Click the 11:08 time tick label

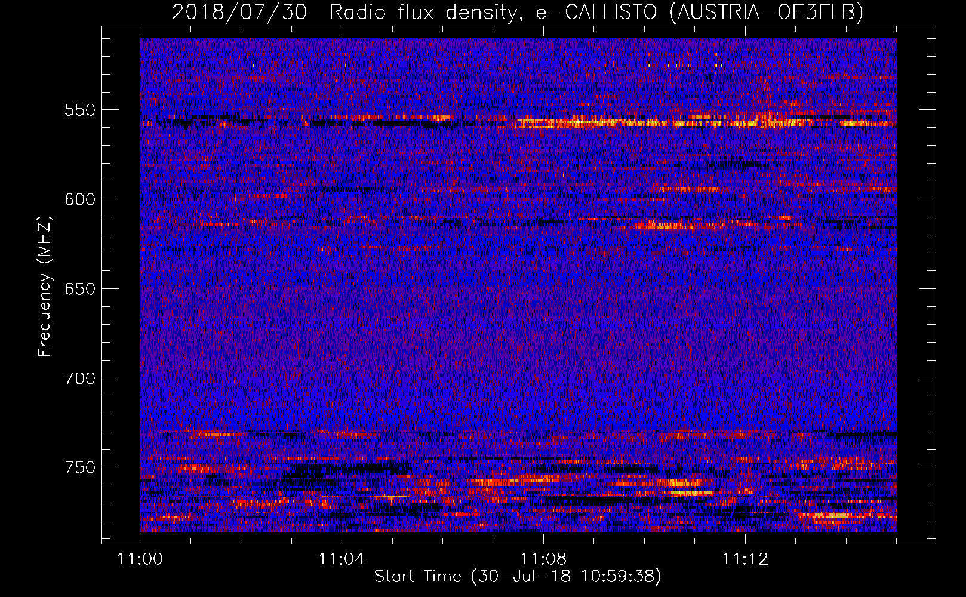coord(543,559)
